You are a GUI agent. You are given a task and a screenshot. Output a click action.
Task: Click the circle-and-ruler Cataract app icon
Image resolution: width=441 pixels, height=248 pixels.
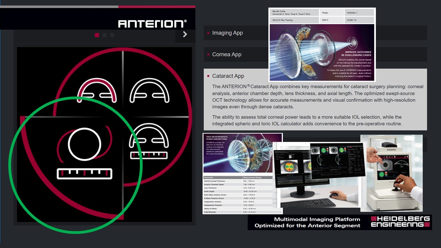pyautogui.click(x=85, y=153)
